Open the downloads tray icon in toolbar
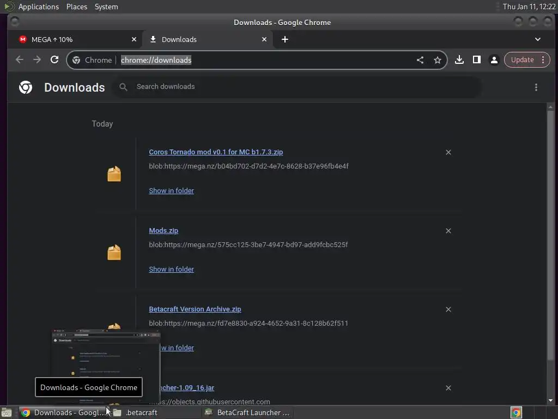 click(x=459, y=60)
